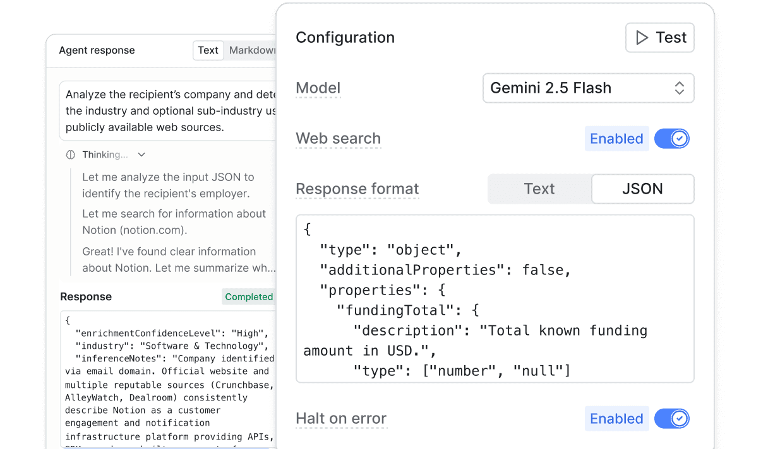
Task: Toggle the Web search switch off
Action: coord(671,139)
